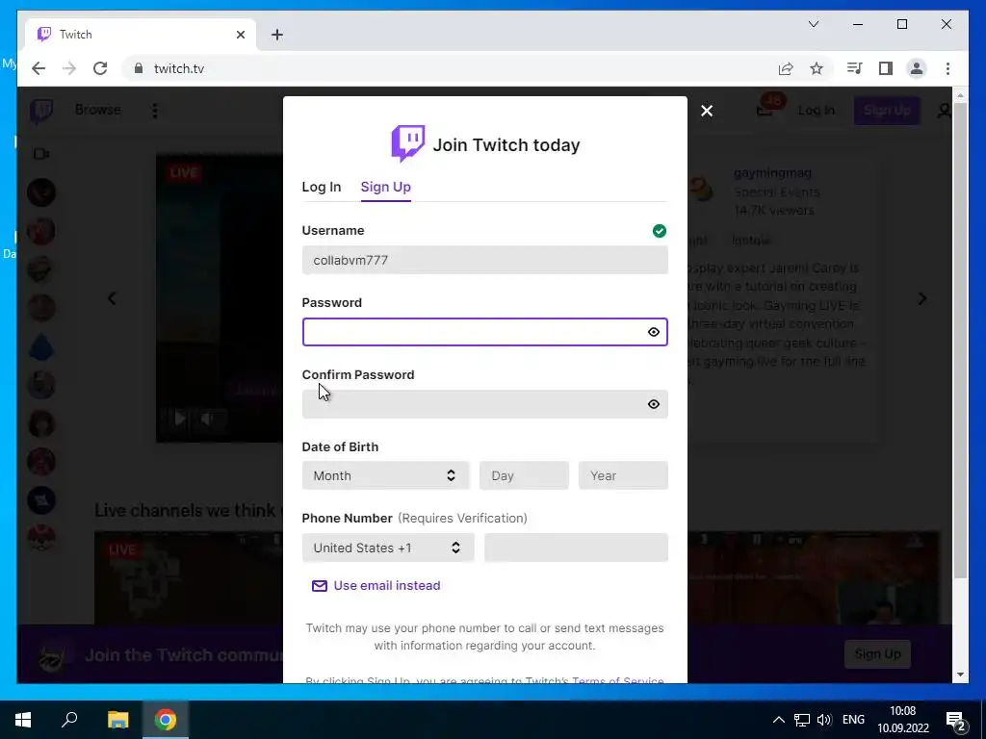Open the Chrome side panel icon
986x739 pixels.
[x=886, y=68]
